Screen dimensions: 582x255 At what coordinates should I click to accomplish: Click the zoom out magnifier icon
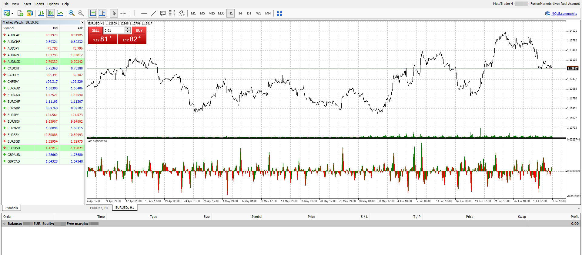(x=81, y=13)
